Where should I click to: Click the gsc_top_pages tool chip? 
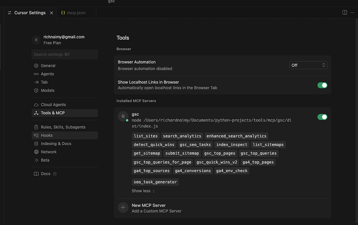[220, 153]
